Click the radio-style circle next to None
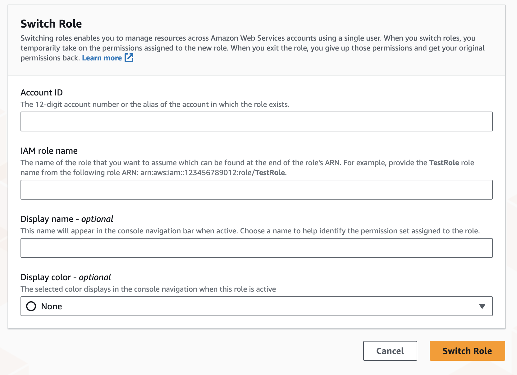Screen dimensions: 517x375 coord(31,306)
